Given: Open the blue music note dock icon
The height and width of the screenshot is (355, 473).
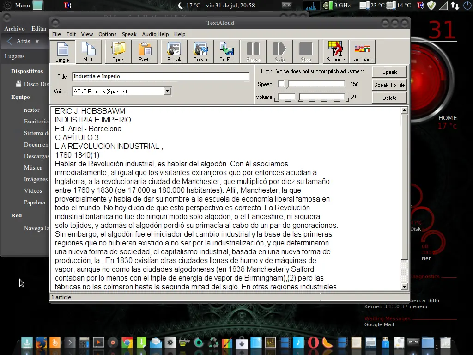Looking at the screenshot, I should coord(298,343).
